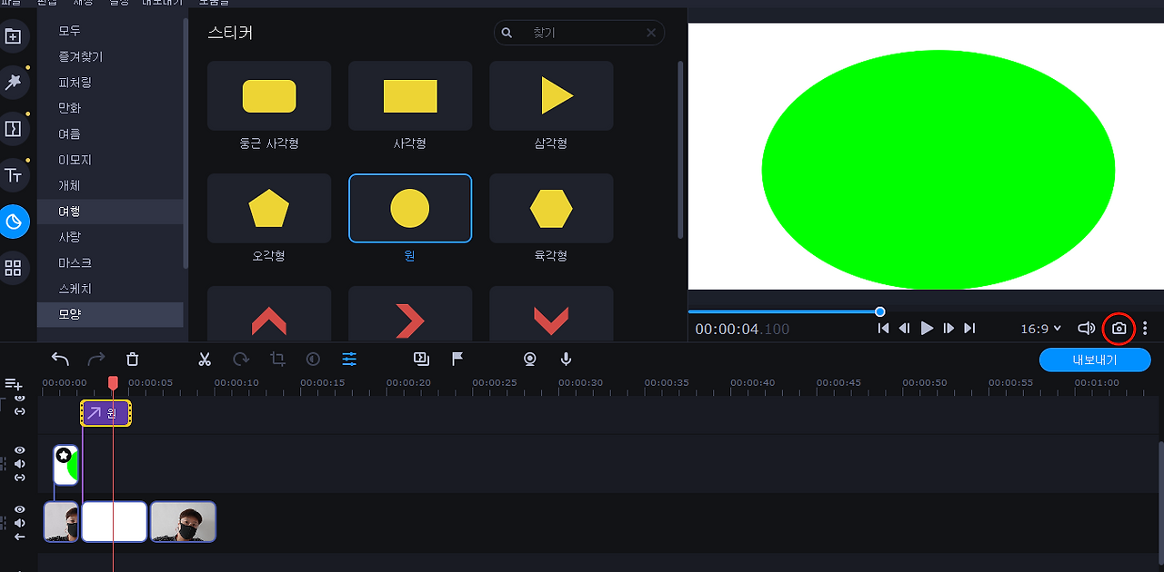Viewport: 1164px width, 572px height.
Task: Select the scissors split tool
Action: 205,360
